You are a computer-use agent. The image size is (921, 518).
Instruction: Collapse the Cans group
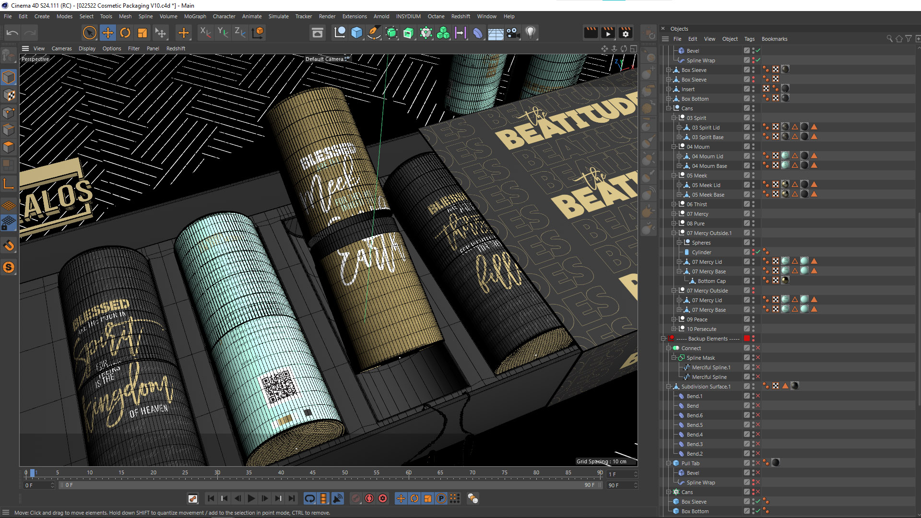(669, 108)
